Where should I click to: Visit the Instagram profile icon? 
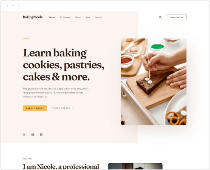click(24, 135)
